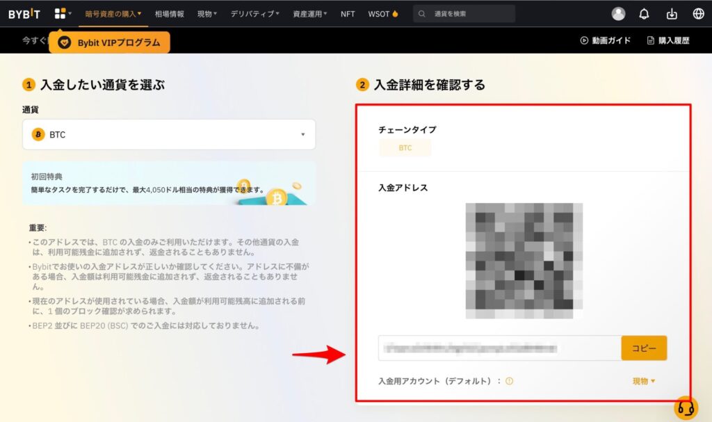712x422 pixels.
Task: Expand the デリバティブ menu
Action: pyautogui.click(x=254, y=14)
